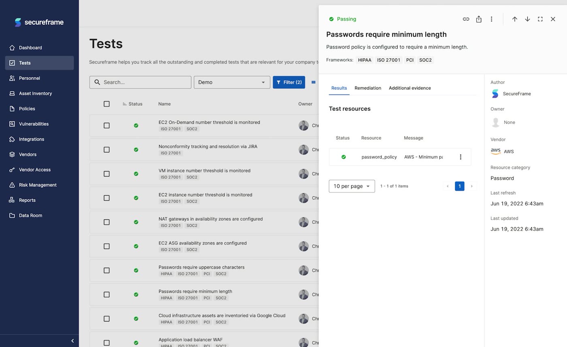Screen dimensions: 567x347
Task: Click the share/export icon in panel header
Action: 479,19
